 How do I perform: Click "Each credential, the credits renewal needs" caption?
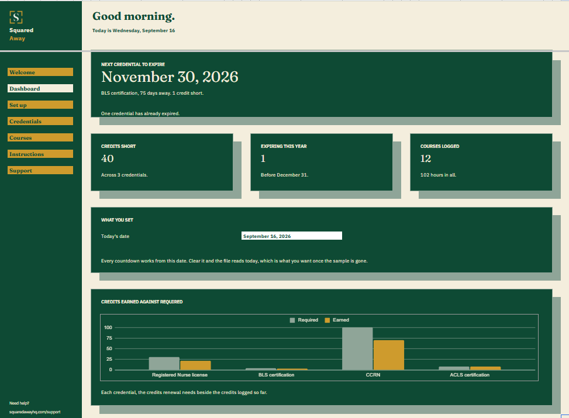(184, 392)
